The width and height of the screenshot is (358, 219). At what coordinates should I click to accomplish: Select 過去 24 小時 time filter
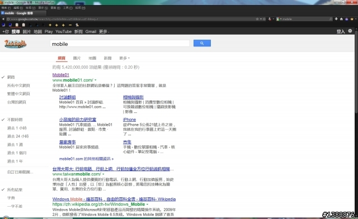18,136
